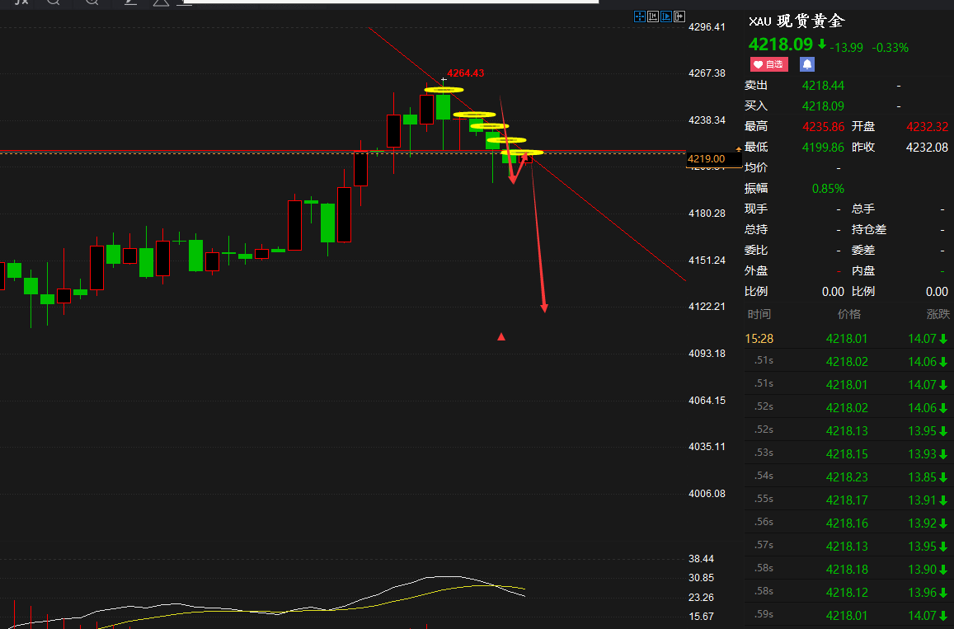Click the 4267.38 price axis label
954x629 pixels.
[x=707, y=73]
